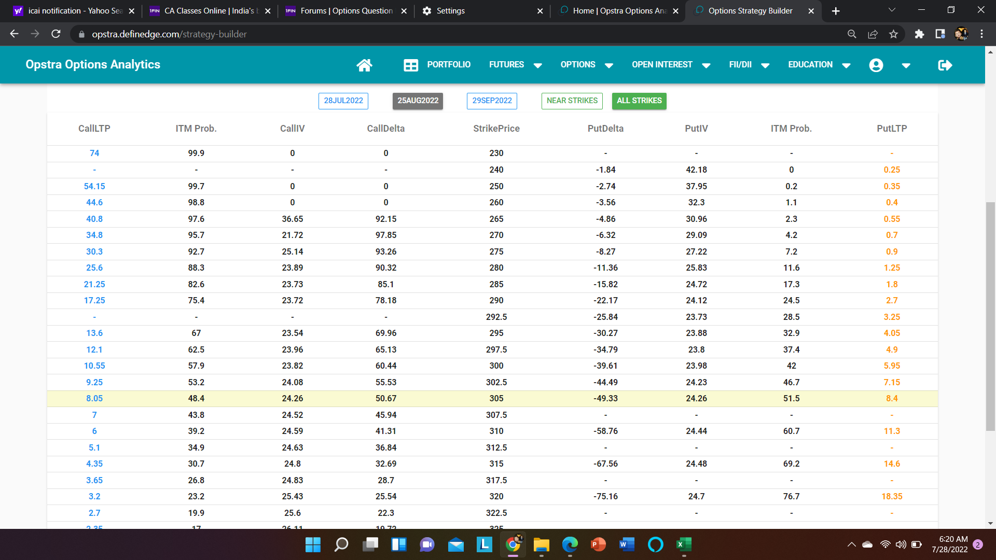The height and width of the screenshot is (560, 996).
Task: Reload the current page
Action: pos(56,34)
